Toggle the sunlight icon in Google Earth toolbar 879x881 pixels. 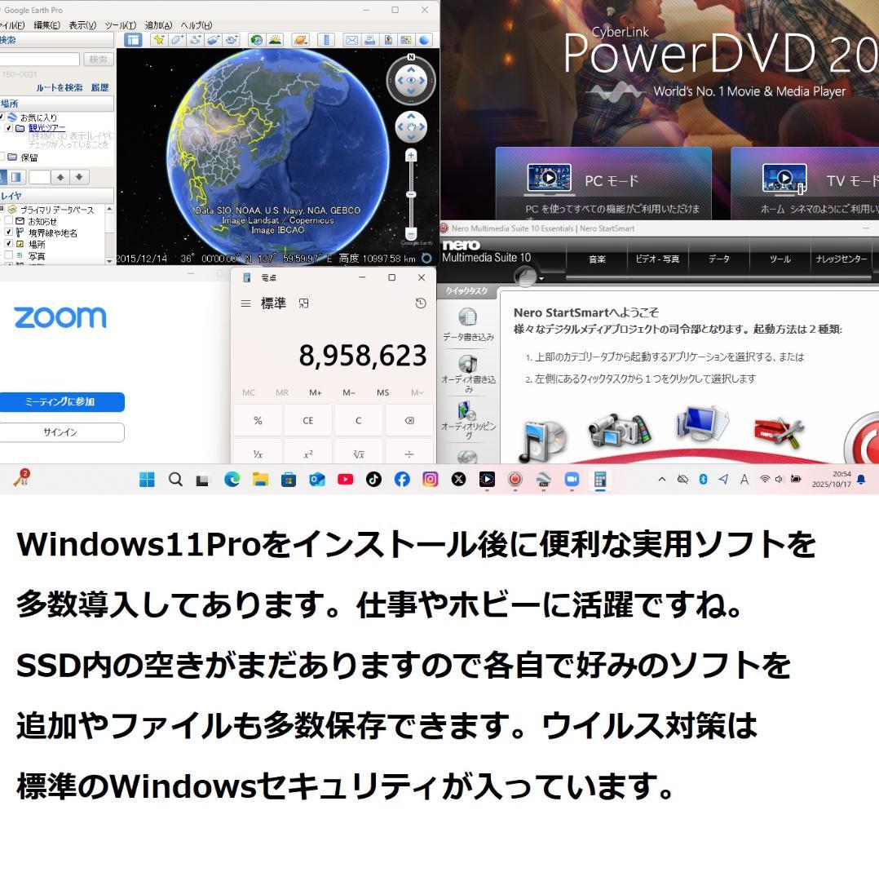pos(275,40)
